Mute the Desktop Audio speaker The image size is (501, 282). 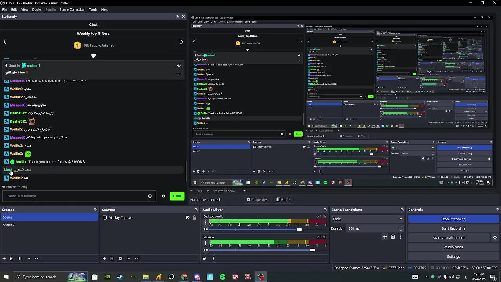tap(205, 230)
